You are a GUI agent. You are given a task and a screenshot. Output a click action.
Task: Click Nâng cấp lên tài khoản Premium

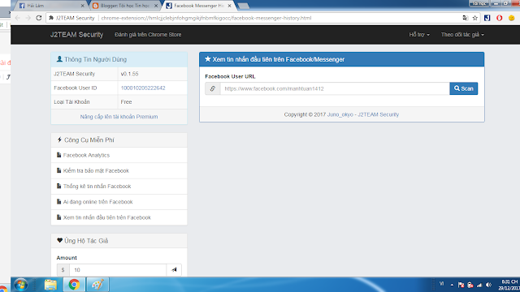119,117
